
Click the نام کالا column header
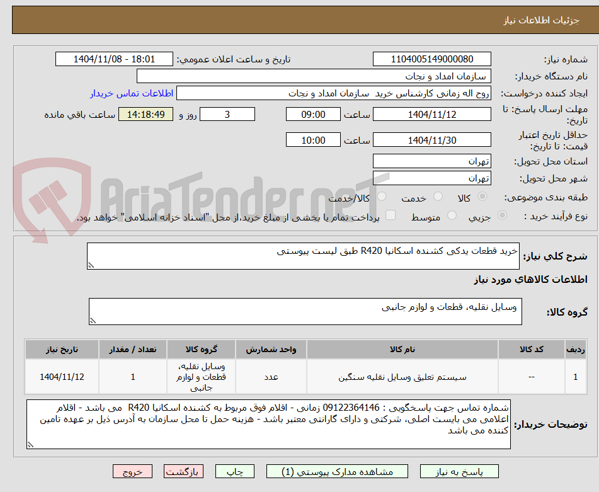pyautogui.click(x=402, y=350)
